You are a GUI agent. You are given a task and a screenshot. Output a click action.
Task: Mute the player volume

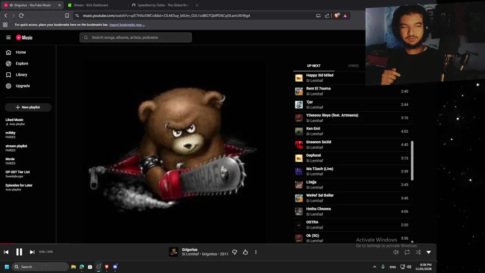pos(396,252)
